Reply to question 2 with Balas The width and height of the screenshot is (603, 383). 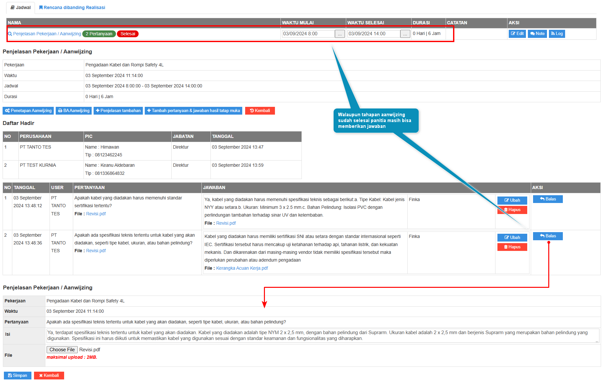tap(548, 236)
